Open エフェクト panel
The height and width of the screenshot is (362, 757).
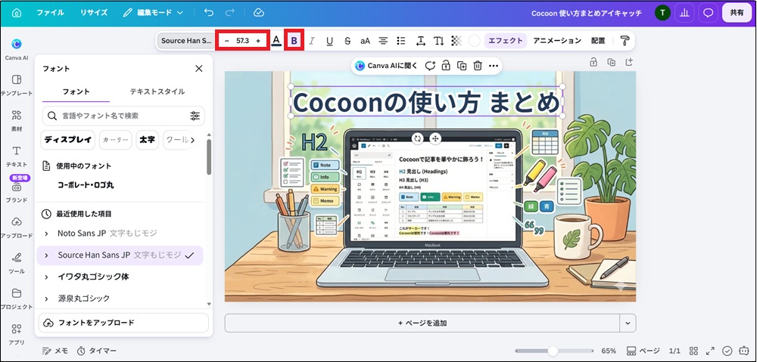(x=506, y=41)
